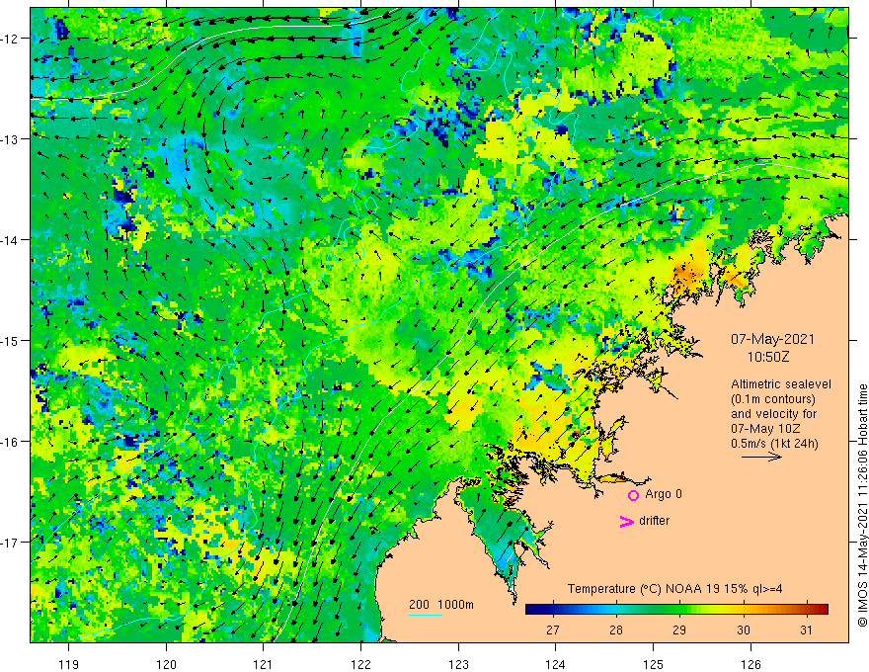Click the temperature color bar near 27
869x672 pixels.
[x=553, y=610]
